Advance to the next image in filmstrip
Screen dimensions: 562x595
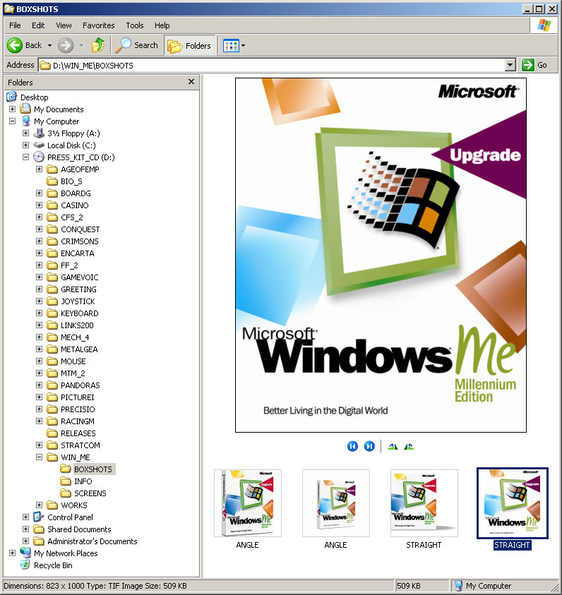click(x=369, y=446)
